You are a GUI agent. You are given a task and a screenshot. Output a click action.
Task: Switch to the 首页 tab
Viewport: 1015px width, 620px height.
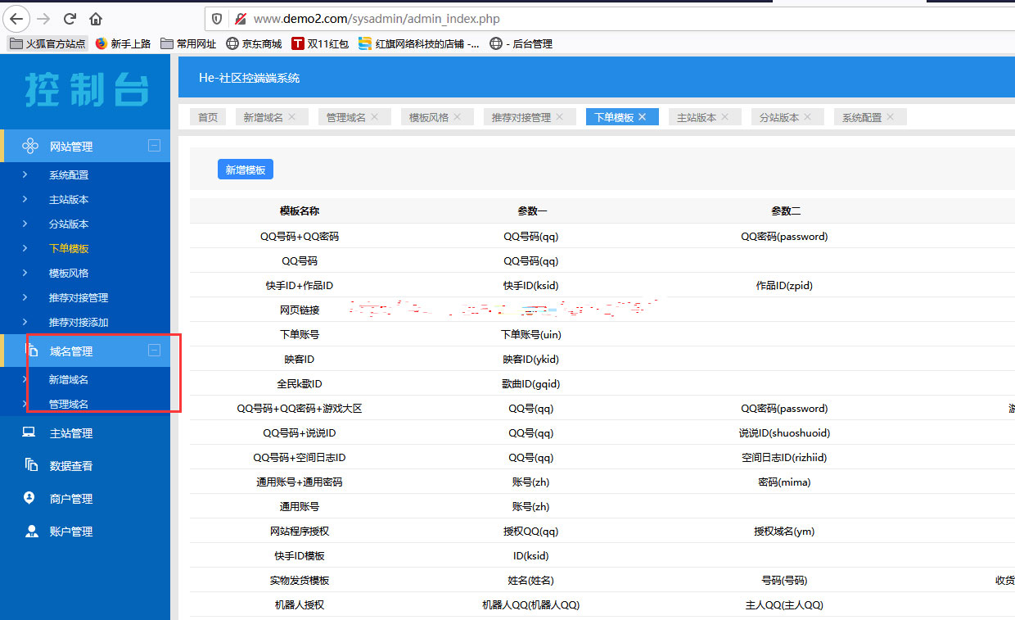pos(208,117)
